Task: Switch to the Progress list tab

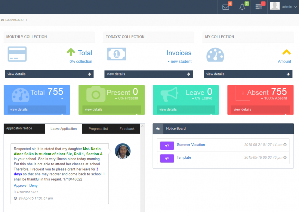Action: (98, 129)
